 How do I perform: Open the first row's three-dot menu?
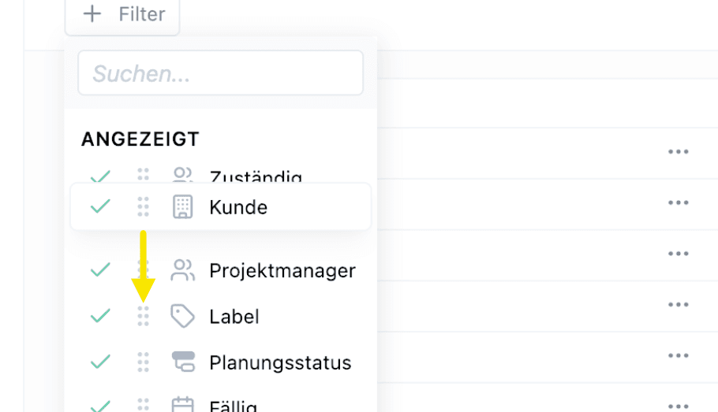(679, 151)
